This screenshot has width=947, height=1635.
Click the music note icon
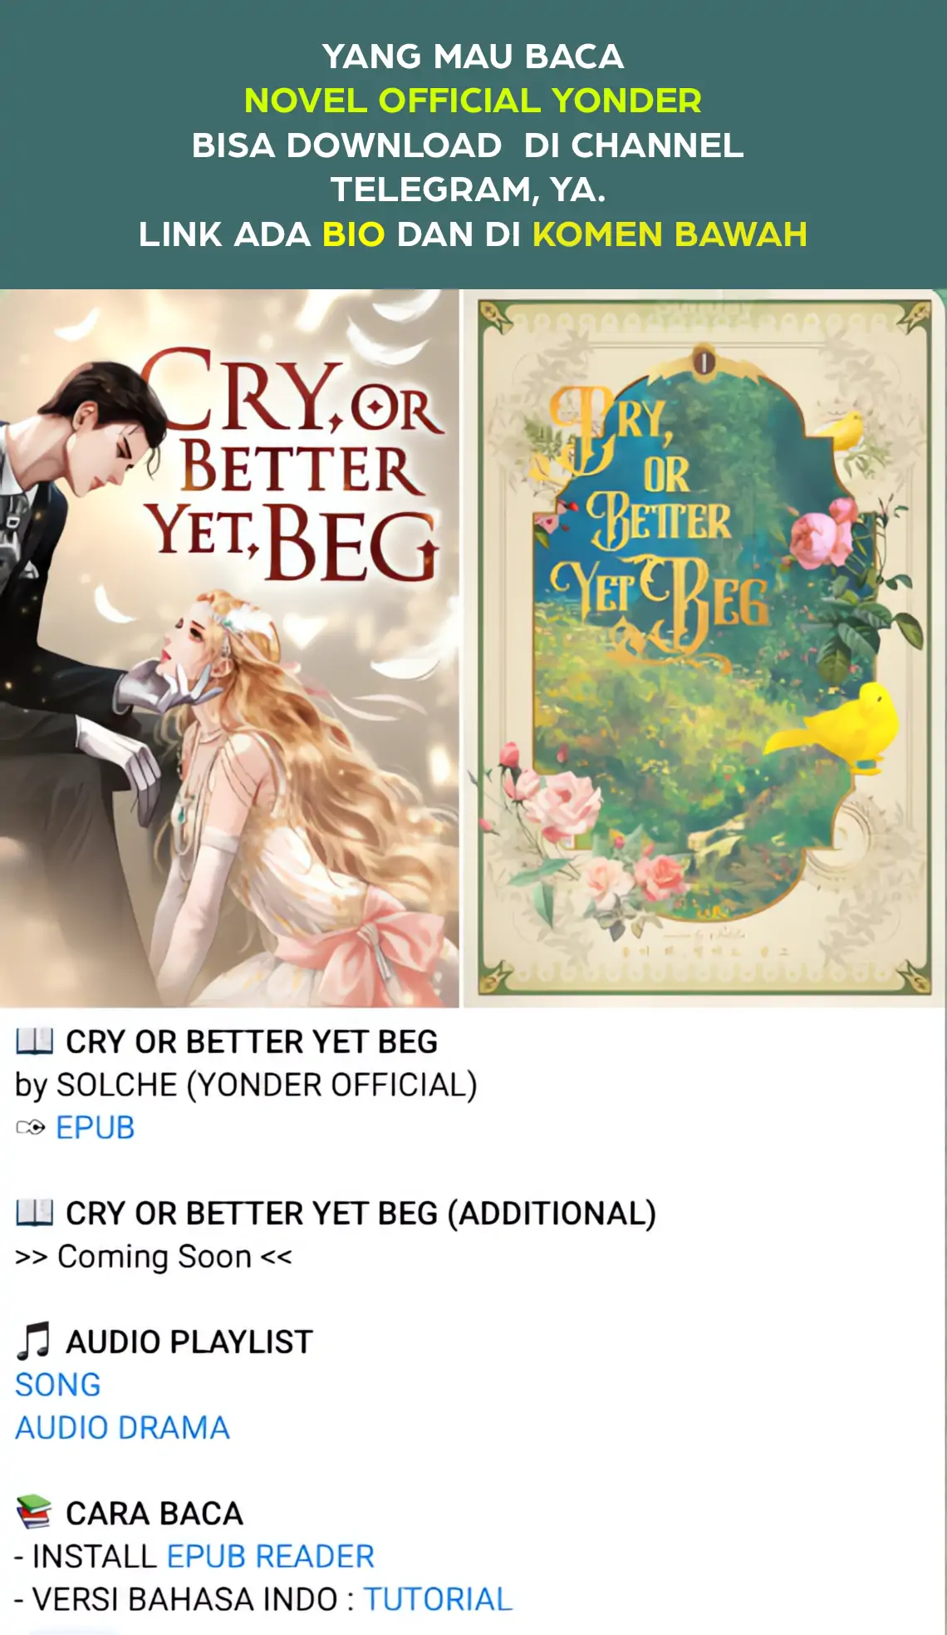(x=33, y=1341)
